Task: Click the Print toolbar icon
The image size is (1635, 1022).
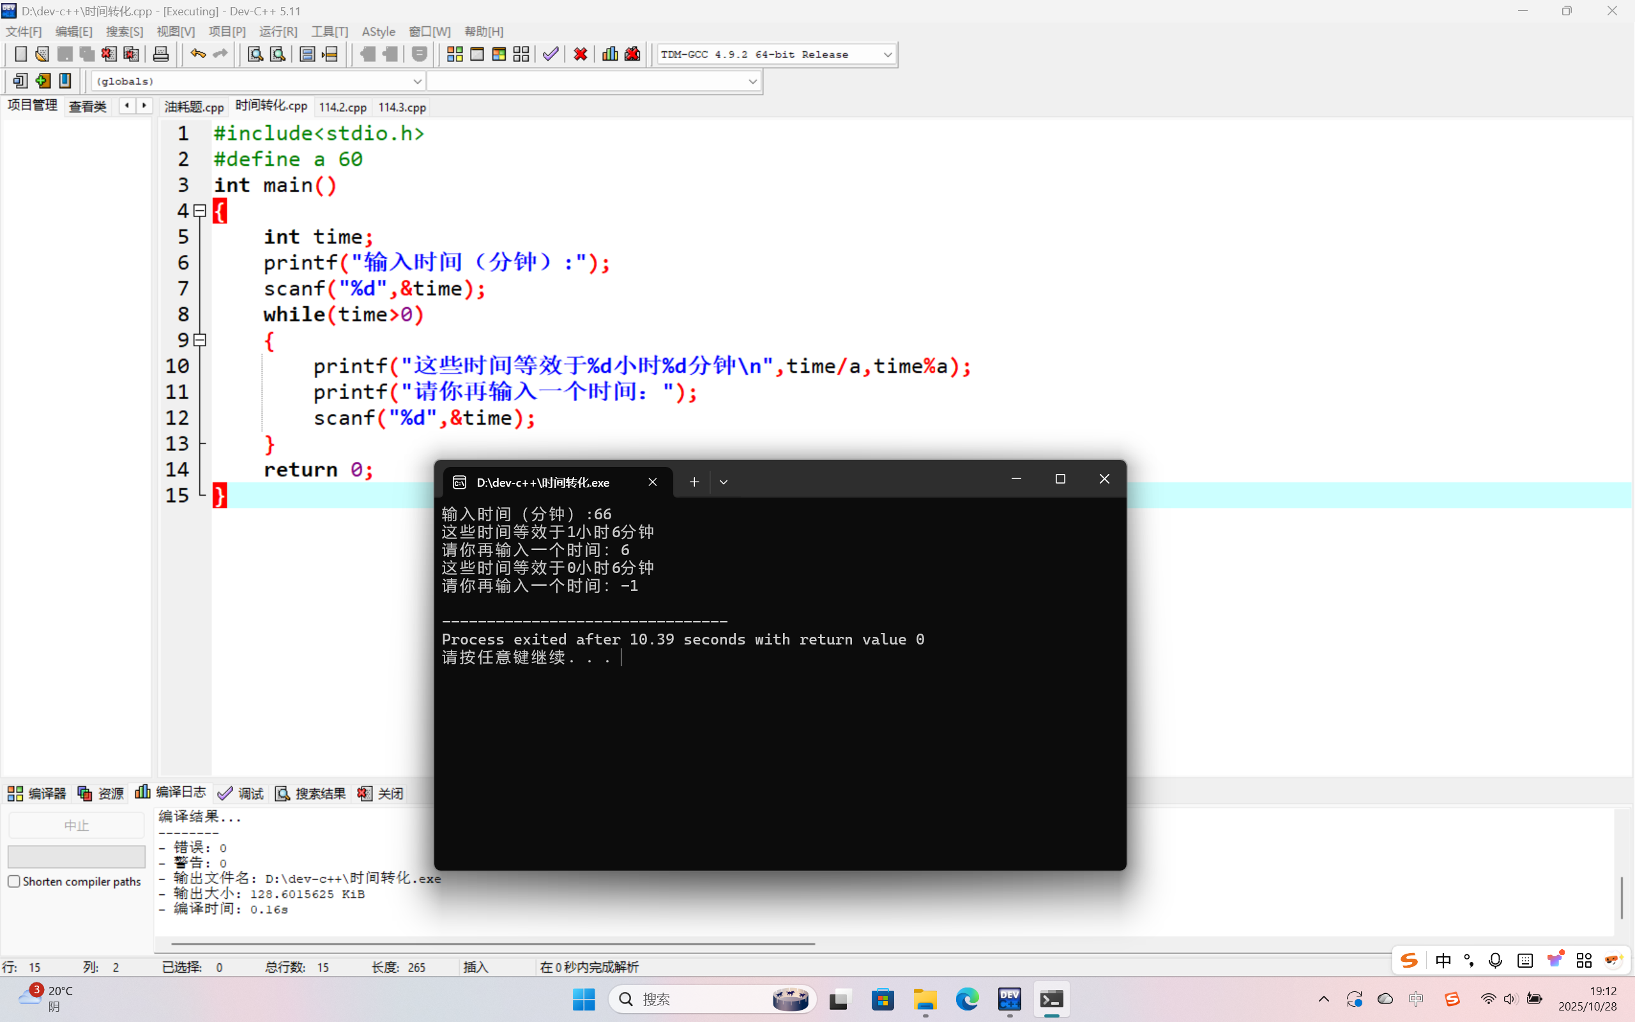Action: coord(161,54)
